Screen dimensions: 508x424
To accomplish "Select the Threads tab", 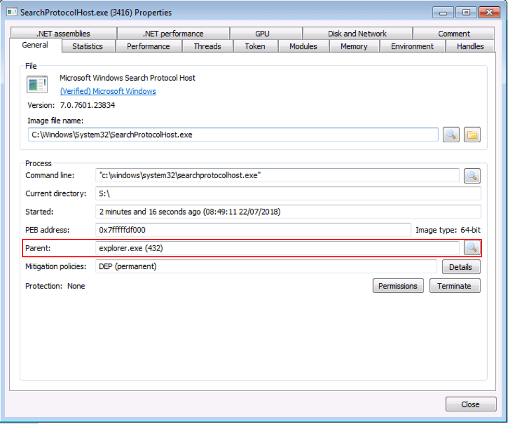I will [207, 46].
